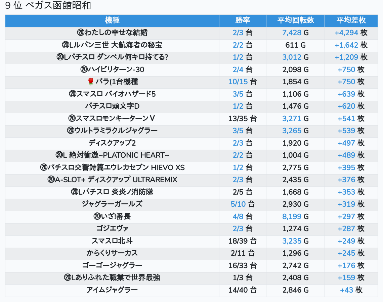Click the 2,846 G spins cell

[x=295, y=290]
